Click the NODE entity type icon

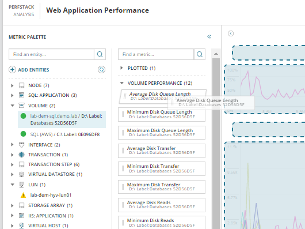21,85
